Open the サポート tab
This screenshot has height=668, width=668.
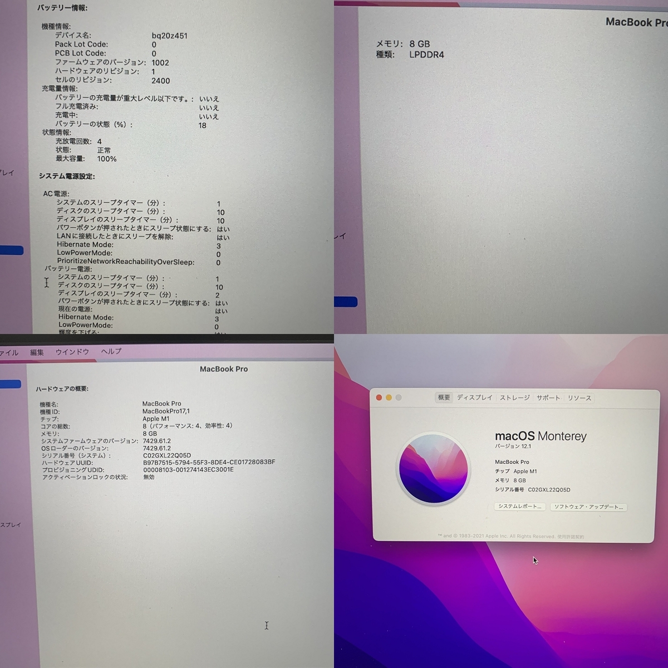coord(548,398)
